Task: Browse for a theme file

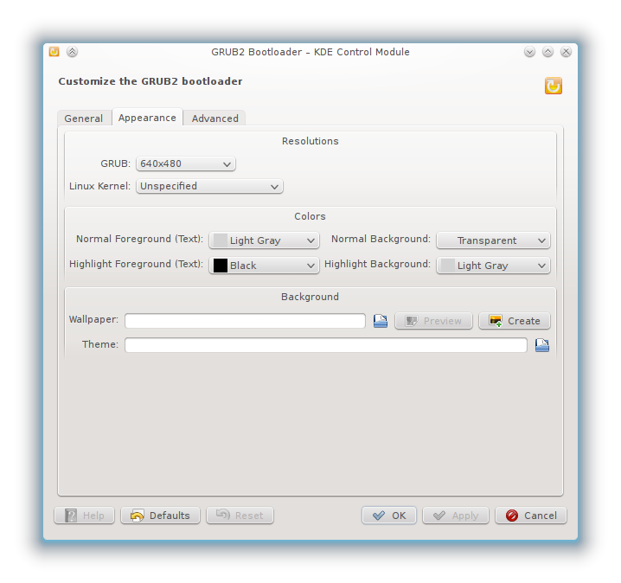Action: point(542,345)
